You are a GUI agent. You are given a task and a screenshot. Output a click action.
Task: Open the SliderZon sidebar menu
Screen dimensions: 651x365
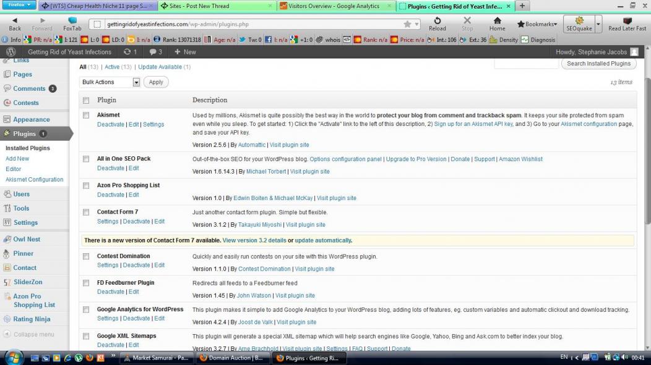click(28, 282)
